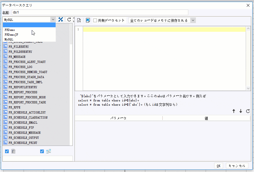The width and height of the screenshot is (254, 172).
Task: Click the FR_SCHEDULE_PRINT table icon
Action: [x=5, y=143]
